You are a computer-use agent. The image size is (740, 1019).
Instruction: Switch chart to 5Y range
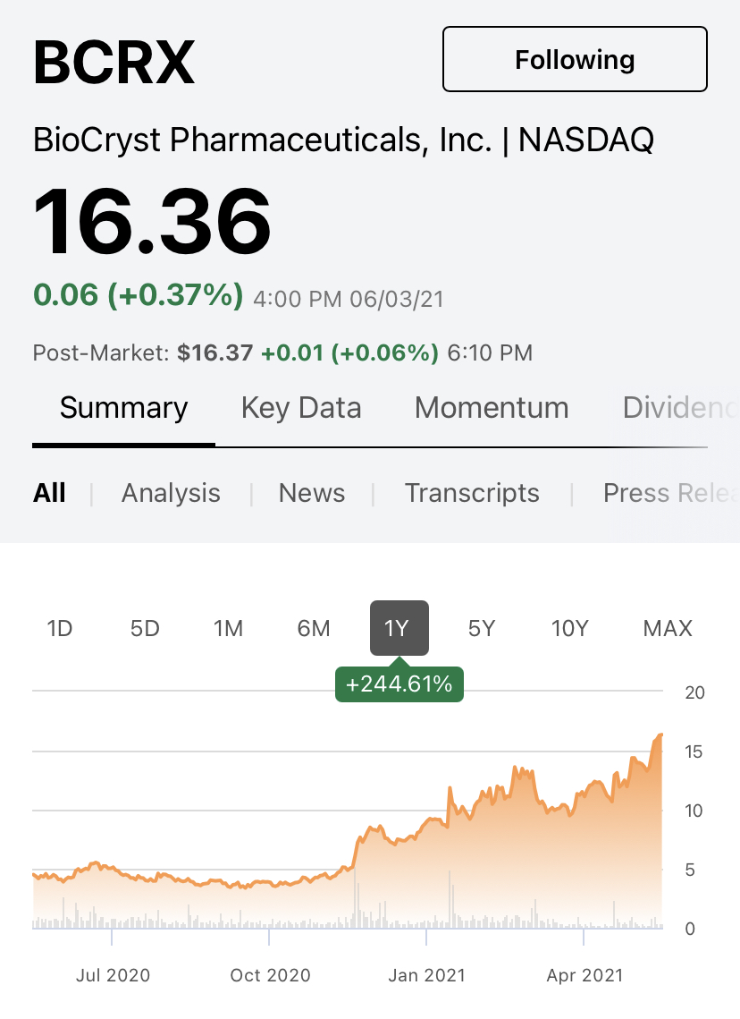[481, 628]
